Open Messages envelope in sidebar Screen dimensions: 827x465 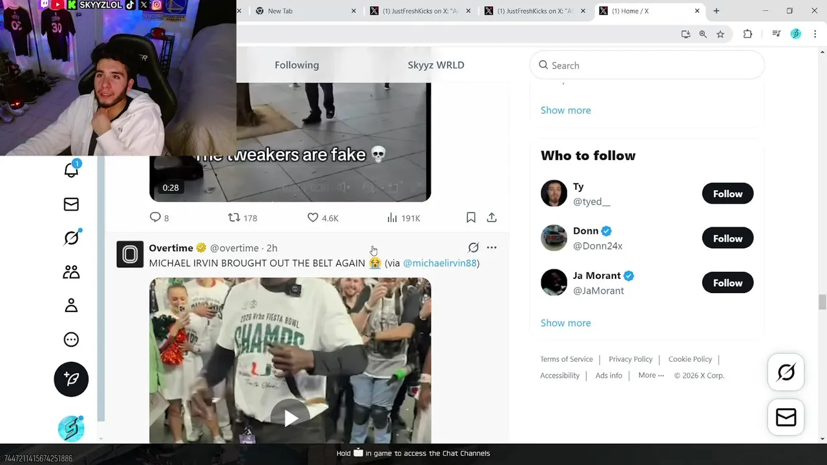click(71, 204)
